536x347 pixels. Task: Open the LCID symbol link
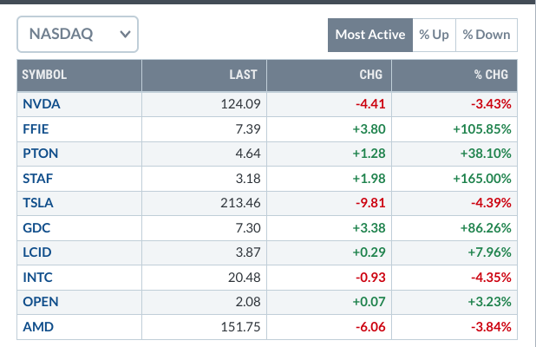(x=37, y=252)
